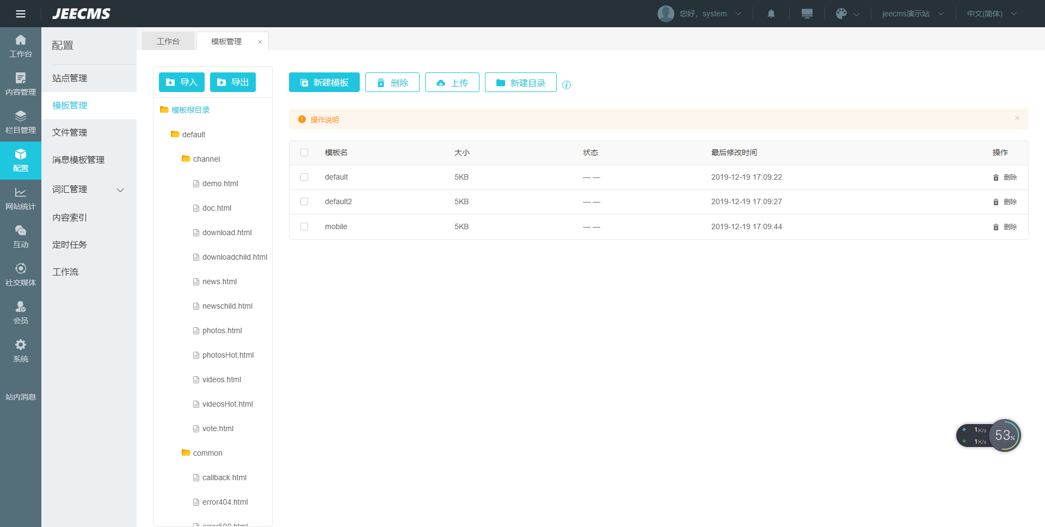Viewport: 1045px width, 527px height.
Task: Open the jeecms演示站 site dropdown
Action: 912,14
